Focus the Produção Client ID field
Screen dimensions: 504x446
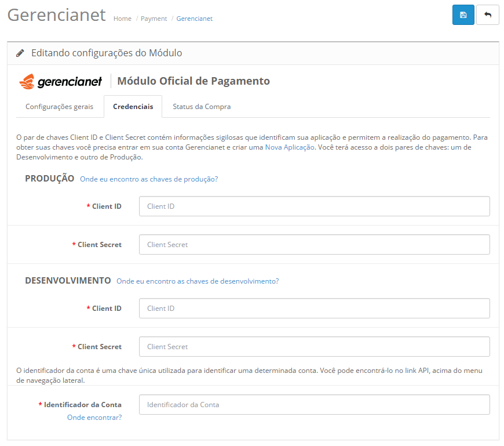coord(314,206)
